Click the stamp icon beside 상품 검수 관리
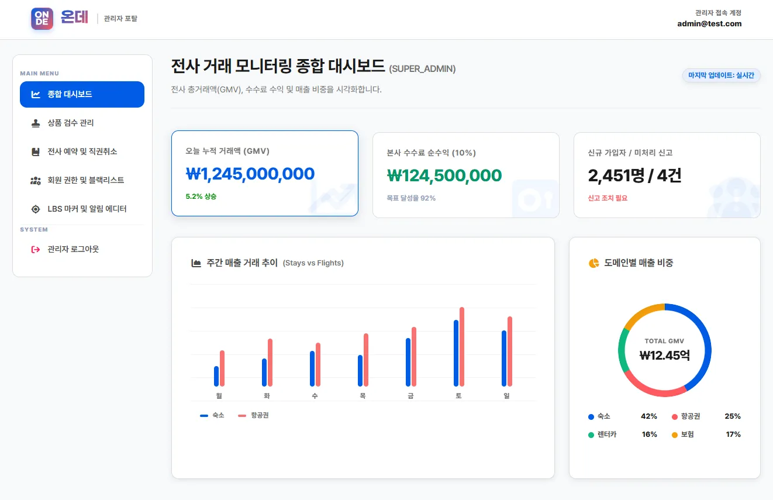This screenshot has width=773, height=500. 36,123
